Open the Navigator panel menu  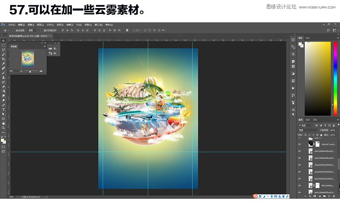[x=45, y=47]
